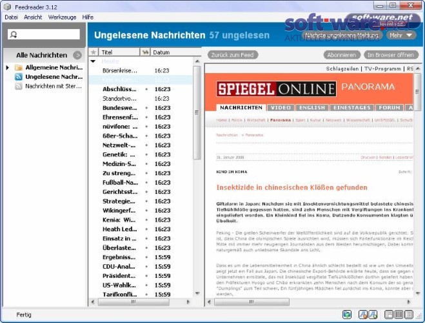This screenshot has width=425, height=323.
Task: Click the font icon with orange badge
Action: [363, 315]
